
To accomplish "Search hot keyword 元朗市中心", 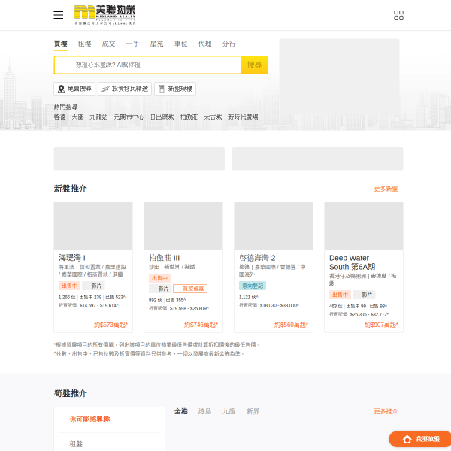I will click(129, 117).
